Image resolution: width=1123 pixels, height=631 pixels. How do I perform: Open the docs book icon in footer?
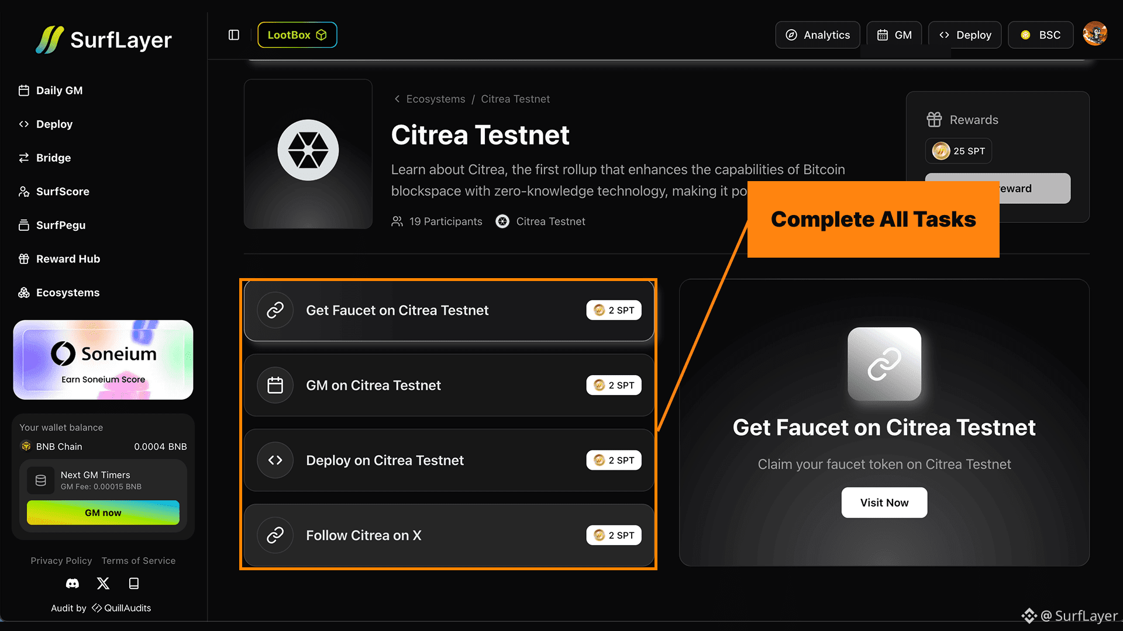(x=133, y=583)
